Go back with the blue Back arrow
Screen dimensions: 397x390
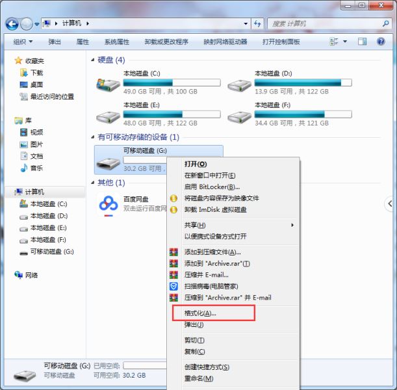[12, 24]
